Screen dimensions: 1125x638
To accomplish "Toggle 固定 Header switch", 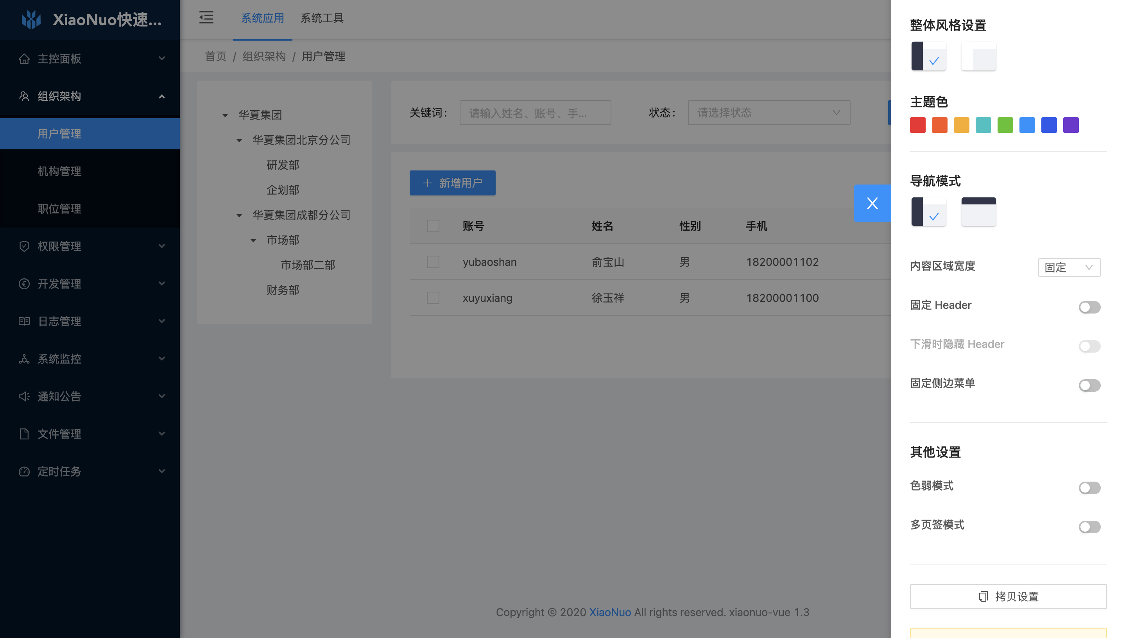I will pyautogui.click(x=1089, y=307).
